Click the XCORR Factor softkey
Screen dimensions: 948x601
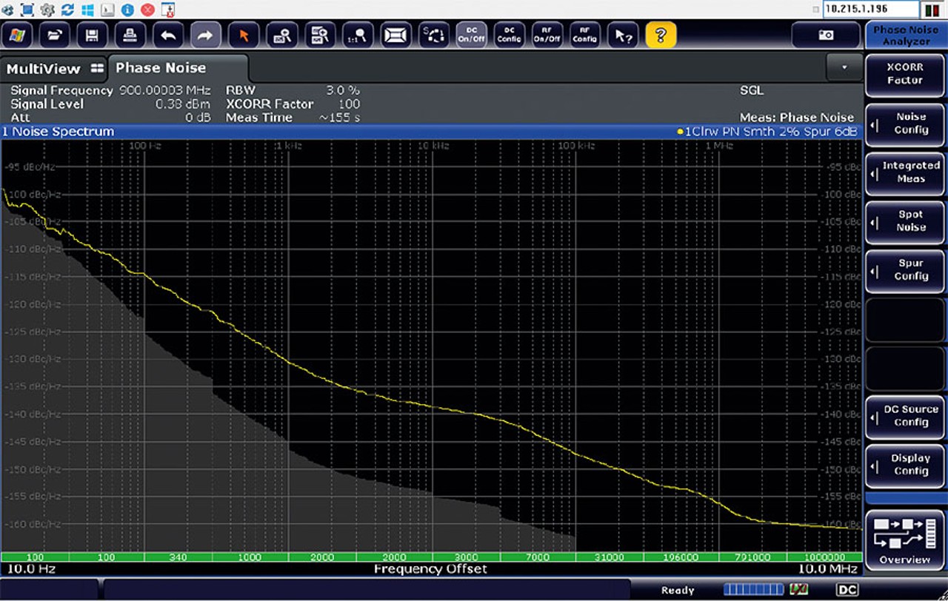tap(904, 74)
